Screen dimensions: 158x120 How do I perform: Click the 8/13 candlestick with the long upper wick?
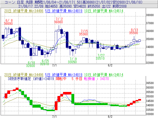click(x=134, y=40)
